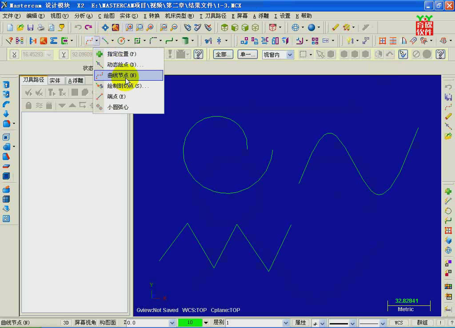The height and width of the screenshot is (328, 455).
Task: Click the 单一... button
Action: coord(247,55)
